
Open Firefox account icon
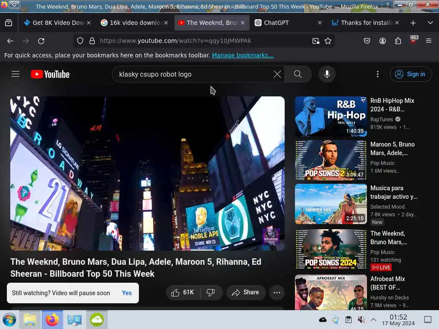tap(382, 41)
